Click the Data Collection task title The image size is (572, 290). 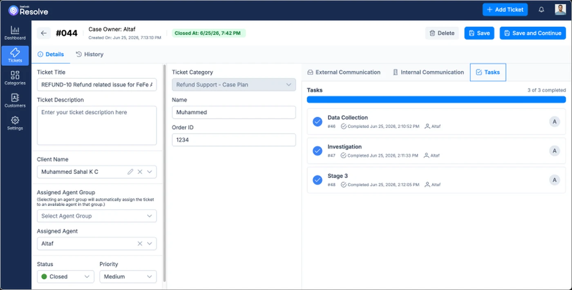(x=348, y=117)
